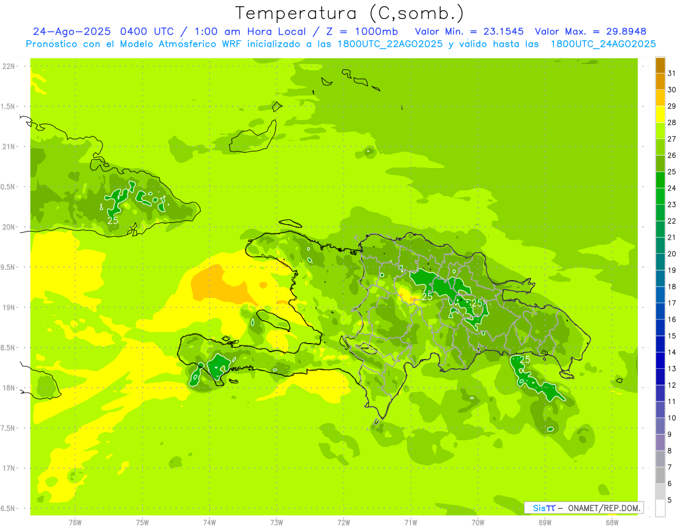Pick the colorbar segment between 24 and 25
The width and height of the screenshot is (687, 530).
coord(660,180)
